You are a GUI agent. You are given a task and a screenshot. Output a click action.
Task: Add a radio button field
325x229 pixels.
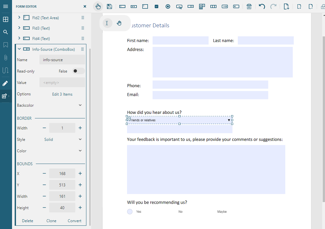point(168,7)
